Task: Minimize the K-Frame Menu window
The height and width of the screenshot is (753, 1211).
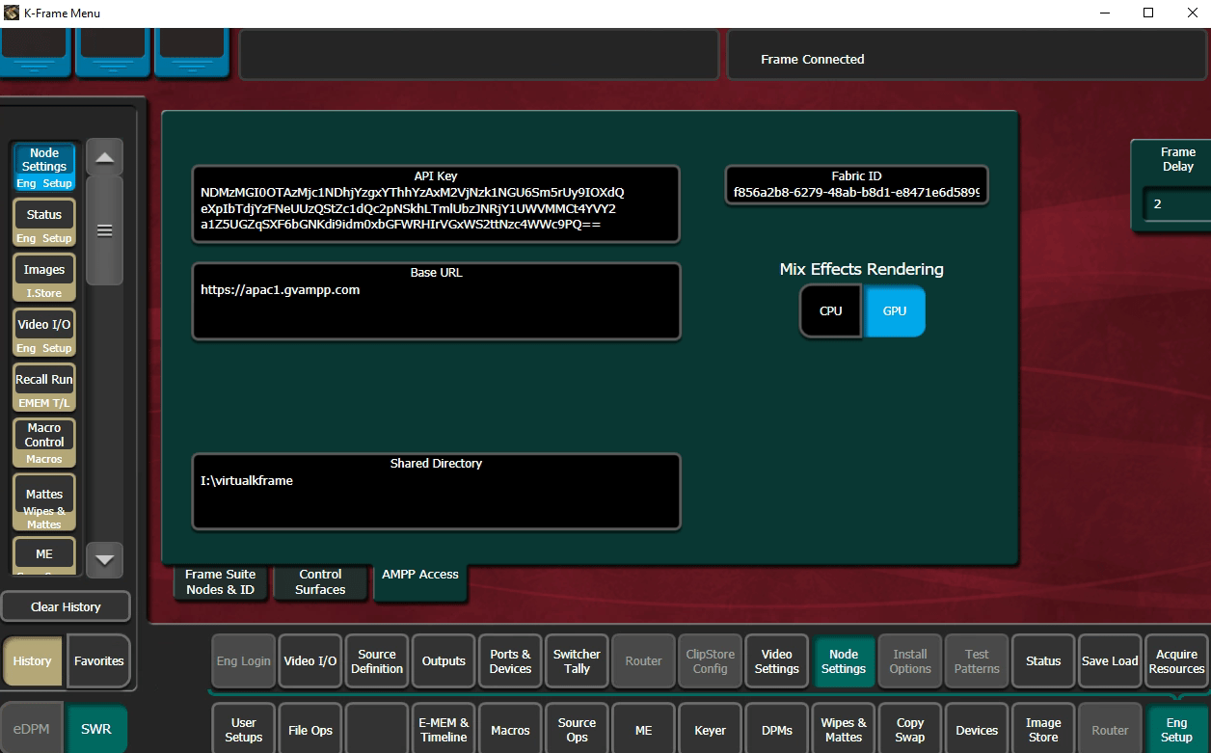Action: pos(1105,13)
